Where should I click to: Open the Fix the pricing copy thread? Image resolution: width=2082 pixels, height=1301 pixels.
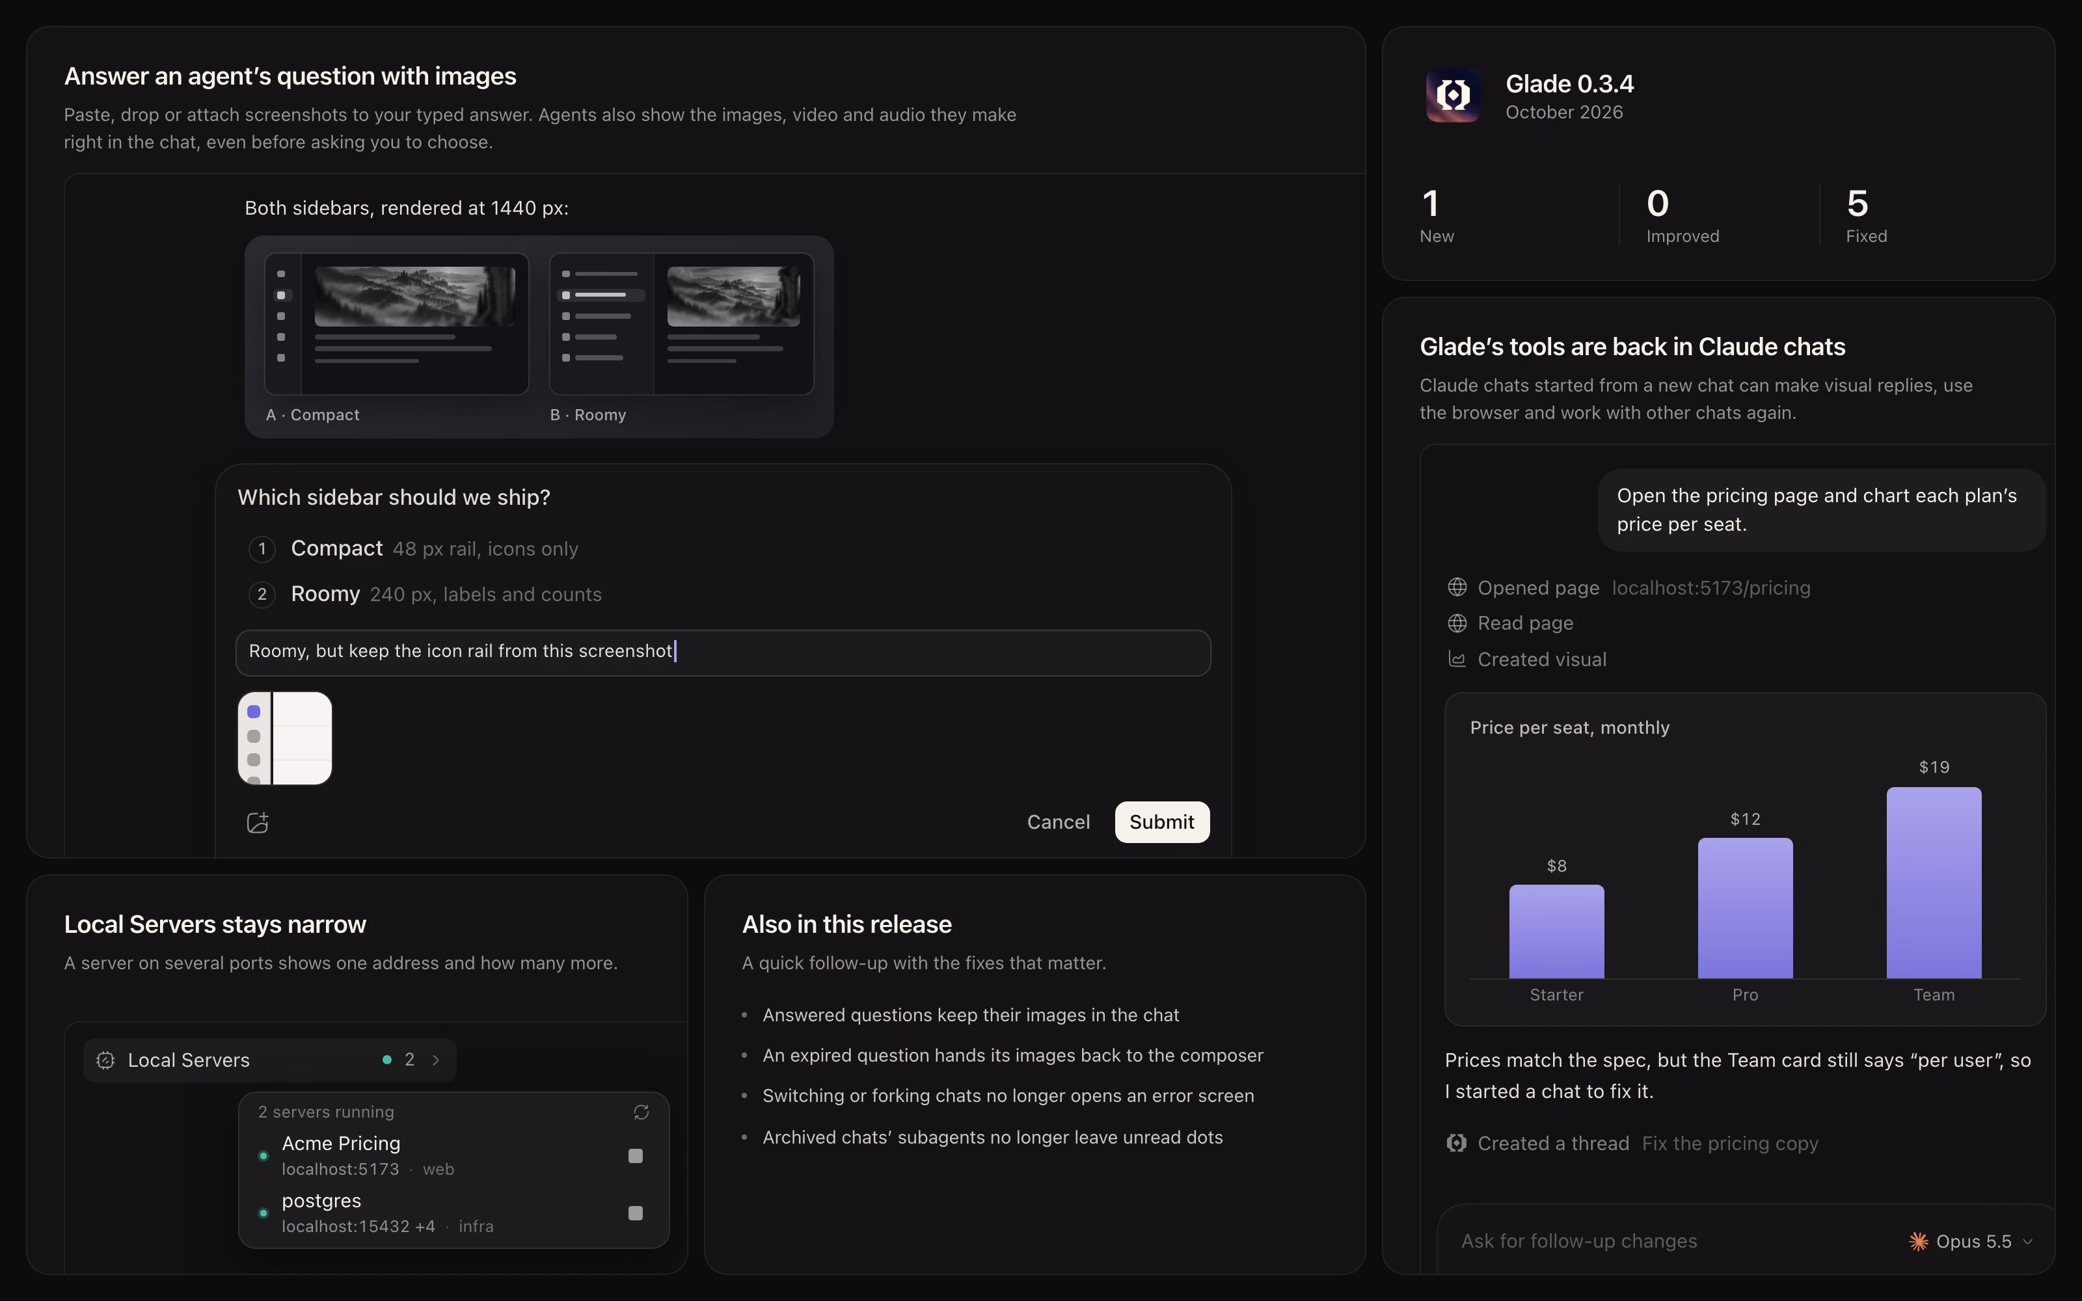pos(1729,1144)
